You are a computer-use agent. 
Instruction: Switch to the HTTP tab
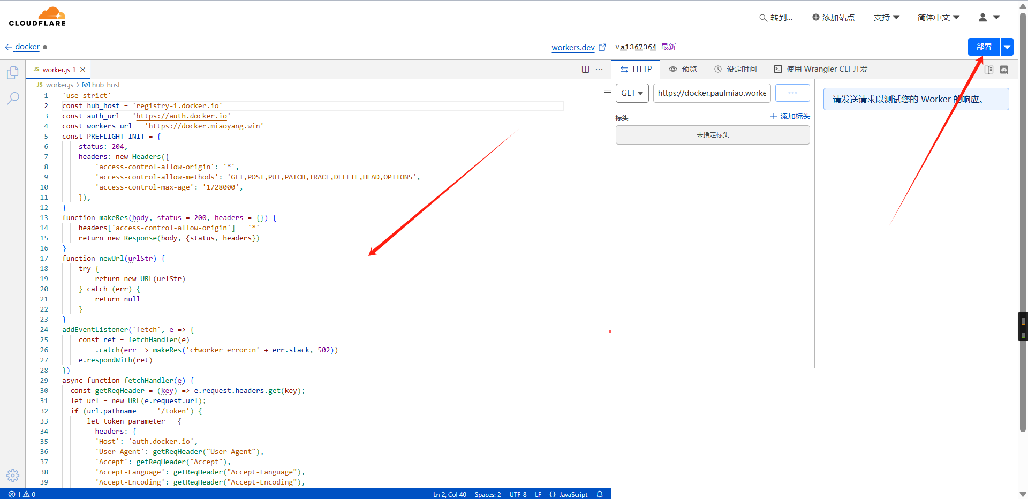click(636, 69)
